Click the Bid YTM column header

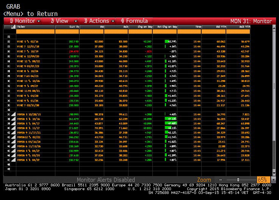214,27
